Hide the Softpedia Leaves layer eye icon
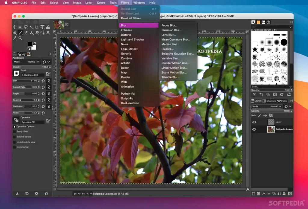Screen dimensions: 308x209 [254, 129]
